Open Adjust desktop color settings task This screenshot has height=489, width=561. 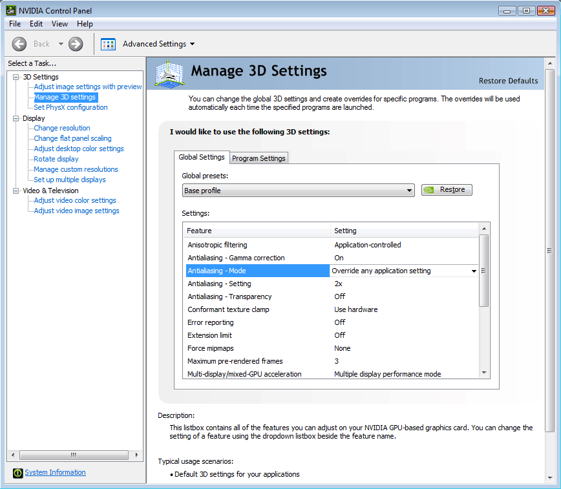[x=79, y=149]
